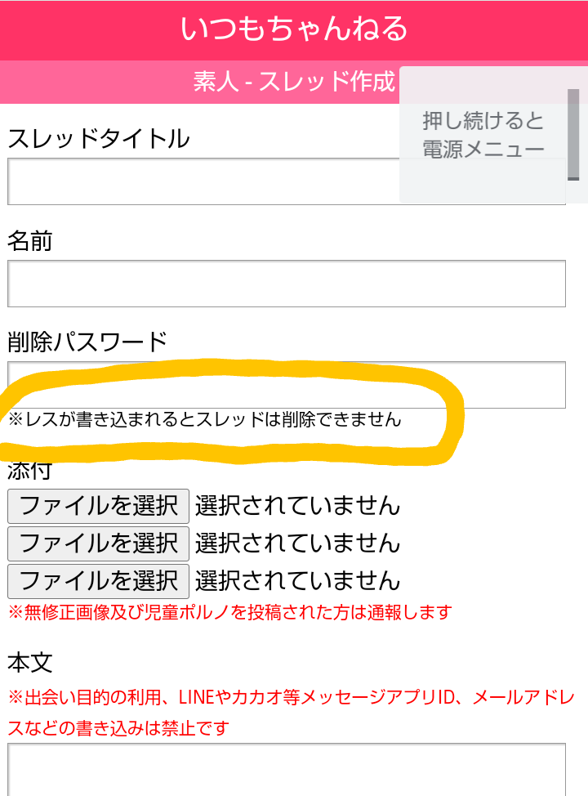
Task: Click the third ファイルを選択 button
Action: 98,581
